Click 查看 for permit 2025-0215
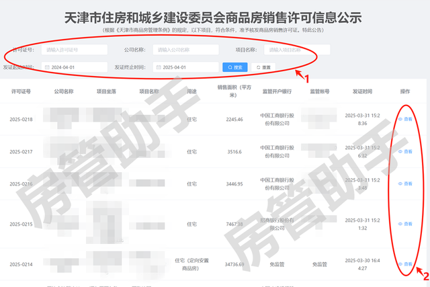Viewport: 430px width, 287px height. (405, 224)
